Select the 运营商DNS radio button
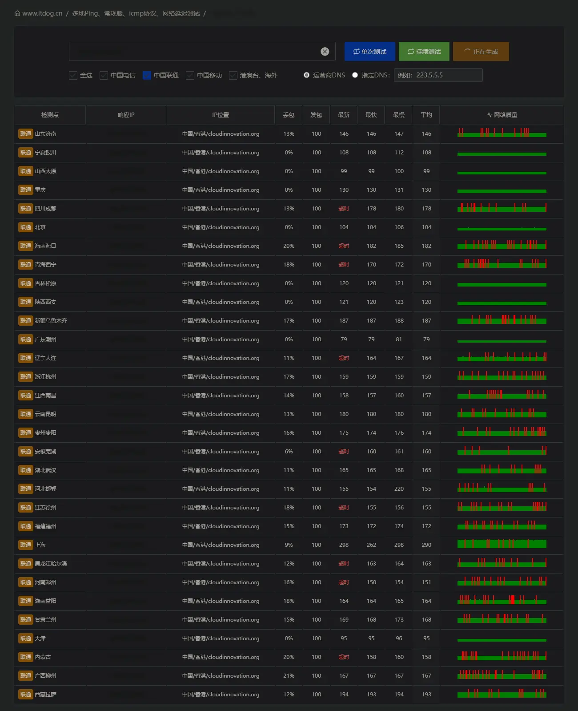The image size is (578, 711). [306, 75]
